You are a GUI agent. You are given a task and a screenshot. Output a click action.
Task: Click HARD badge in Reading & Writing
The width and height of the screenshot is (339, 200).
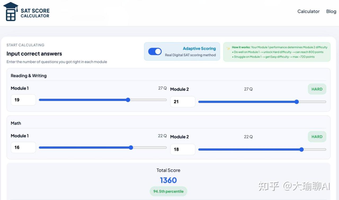click(317, 89)
